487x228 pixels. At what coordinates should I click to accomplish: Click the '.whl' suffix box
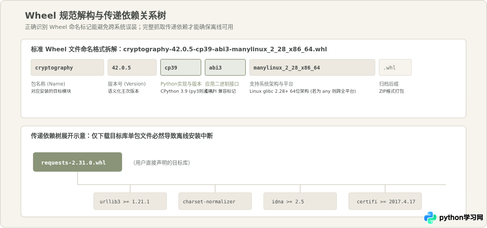point(395,67)
